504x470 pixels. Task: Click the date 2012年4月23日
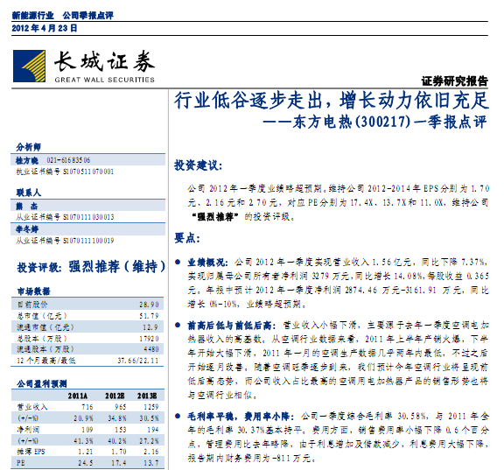45,28
